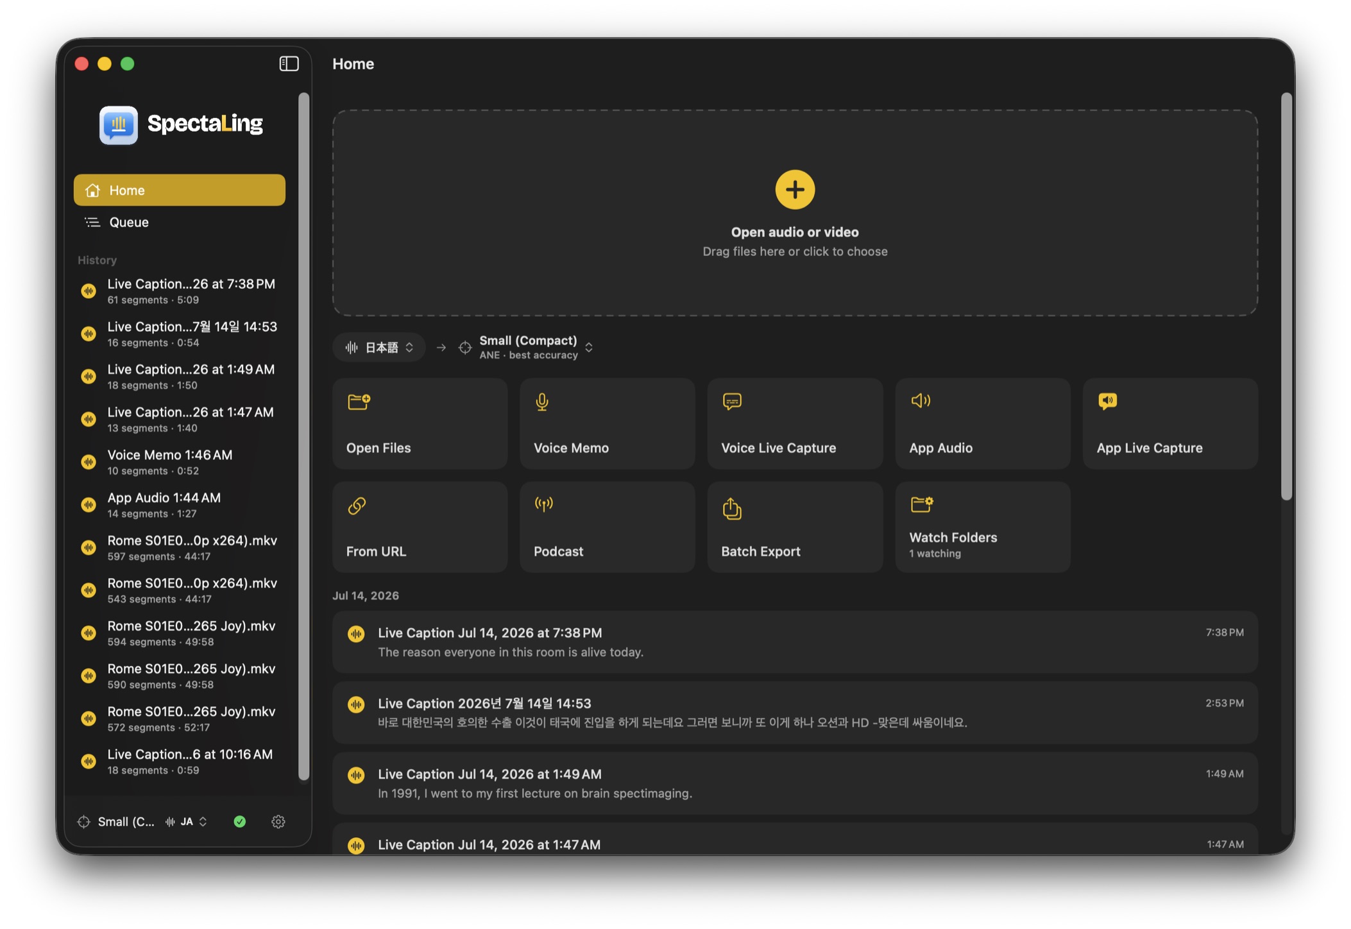Click waveform icon on Live Caption 7:38 PM card
The image size is (1351, 929).
(x=356, y=634)
